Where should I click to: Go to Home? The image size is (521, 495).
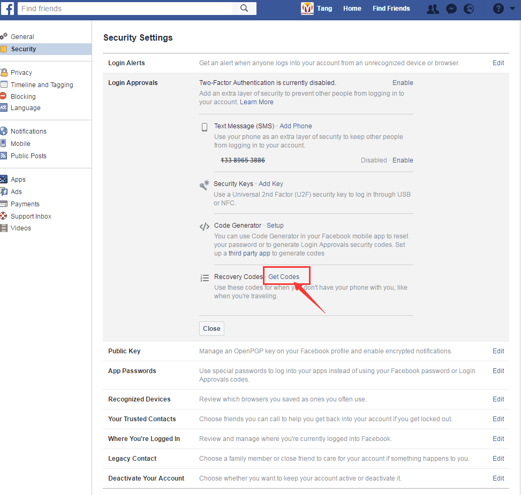[352, 9]
